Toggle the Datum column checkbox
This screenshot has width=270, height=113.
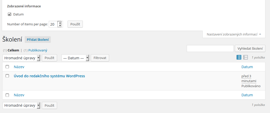(10, 14)
